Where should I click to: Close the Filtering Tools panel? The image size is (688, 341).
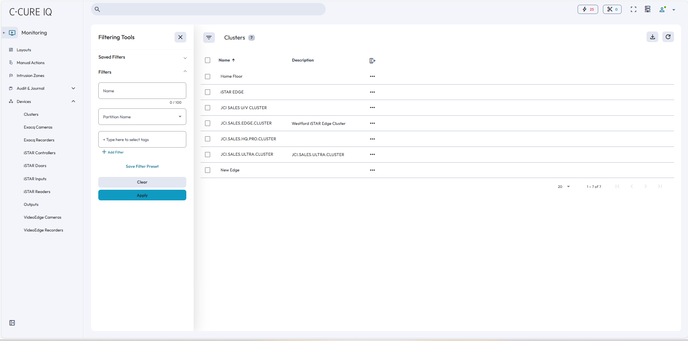tap(180, 37)
